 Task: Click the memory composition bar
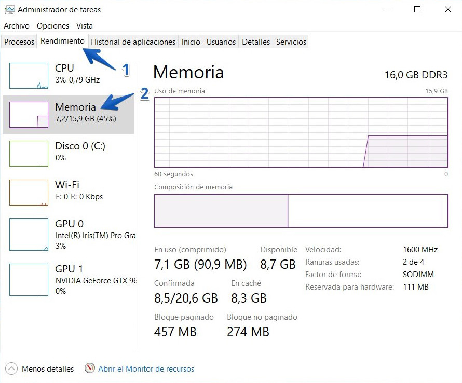(x=301, y=211)
